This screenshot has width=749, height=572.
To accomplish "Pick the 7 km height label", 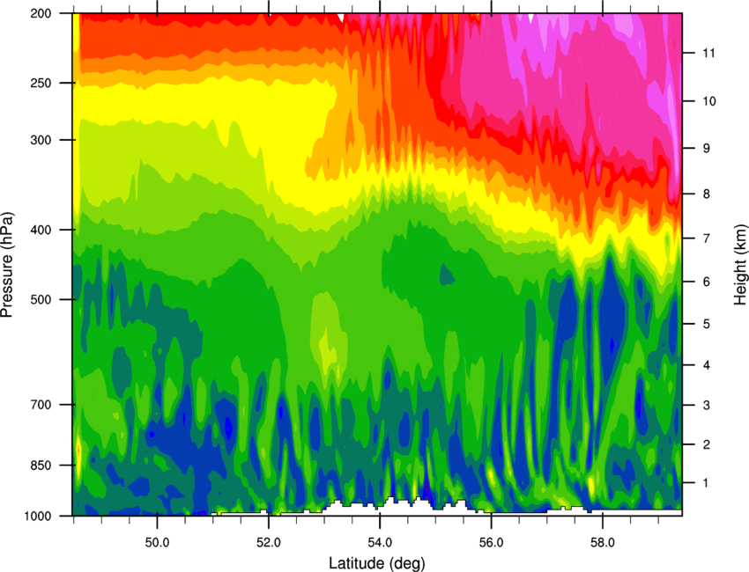I will [x=706, y=238].
